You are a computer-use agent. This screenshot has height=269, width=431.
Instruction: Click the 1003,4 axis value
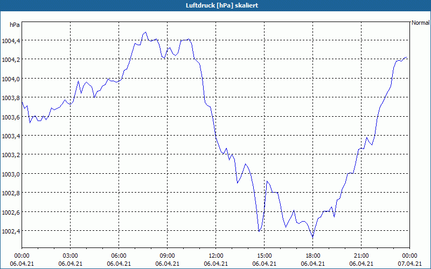pyautogui.click(x=11, y=137)
